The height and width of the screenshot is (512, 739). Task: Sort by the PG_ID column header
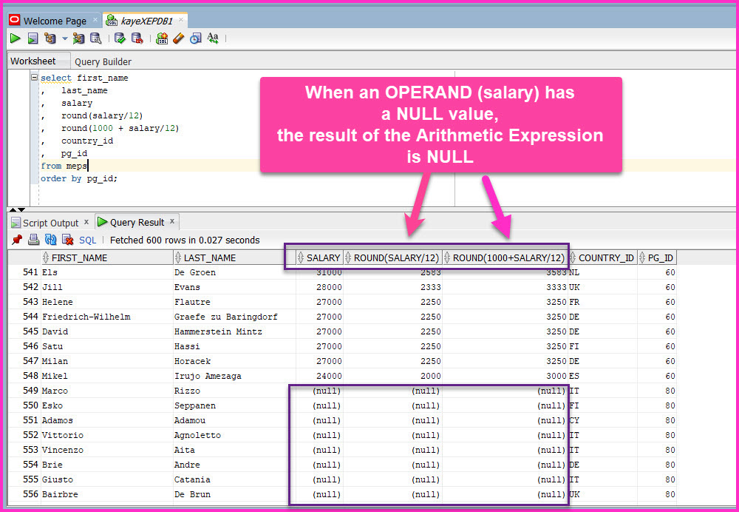coord(658,258)
